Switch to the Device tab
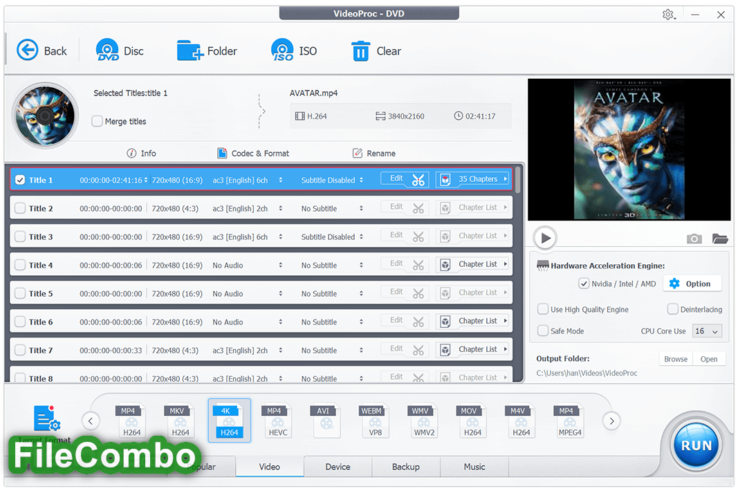The image size is (738, 491). [x=338, y=467]
